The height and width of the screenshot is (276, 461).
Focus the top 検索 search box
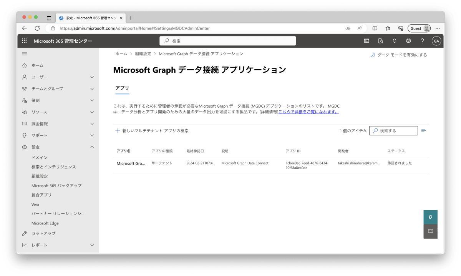point(228,41)
